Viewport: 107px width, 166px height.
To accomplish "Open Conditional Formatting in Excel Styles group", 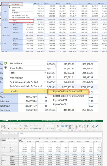I will click(x=58, y=127).
